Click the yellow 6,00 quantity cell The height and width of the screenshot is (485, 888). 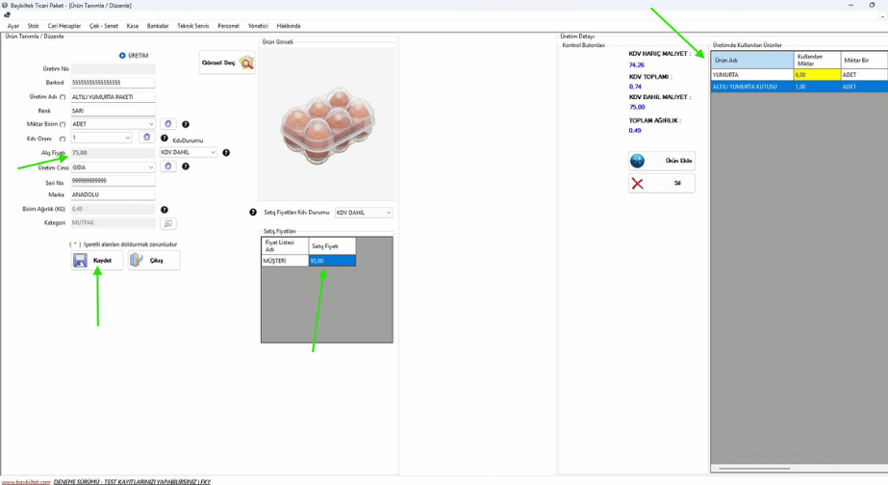click(817, 74)
